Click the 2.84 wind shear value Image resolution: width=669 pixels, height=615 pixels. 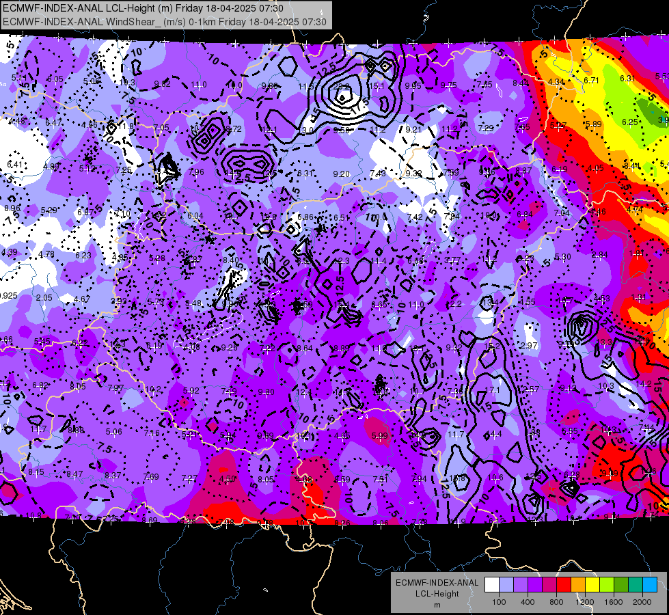tap(599, 255)
